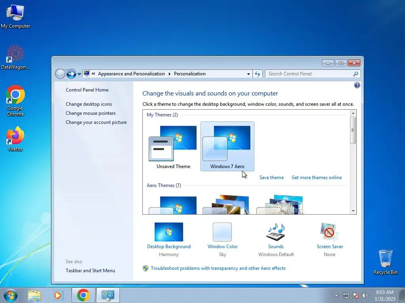Open the Recycle Bin on desktop
405x303 pixels.
[385, 262]
